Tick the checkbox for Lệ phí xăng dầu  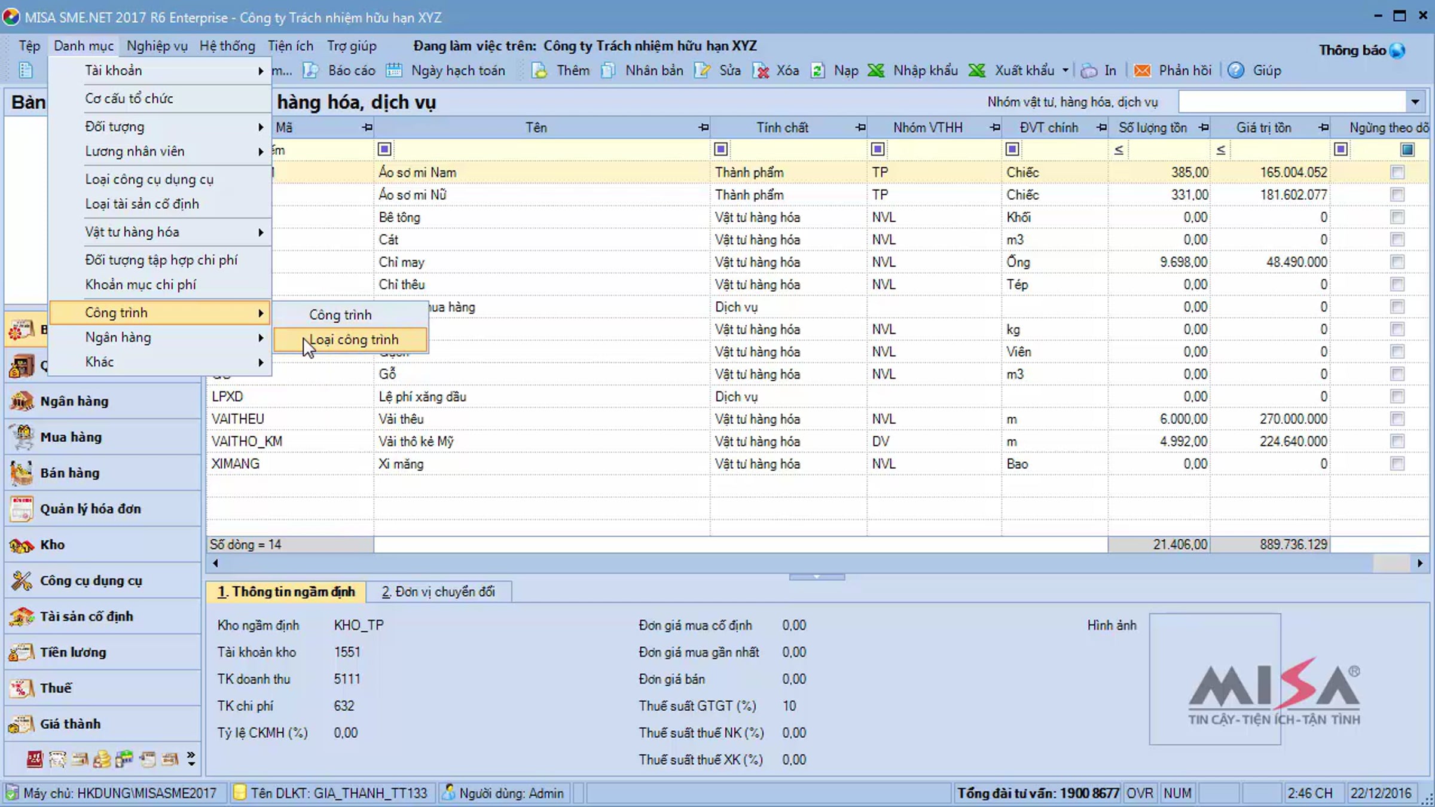(1397, 396)
